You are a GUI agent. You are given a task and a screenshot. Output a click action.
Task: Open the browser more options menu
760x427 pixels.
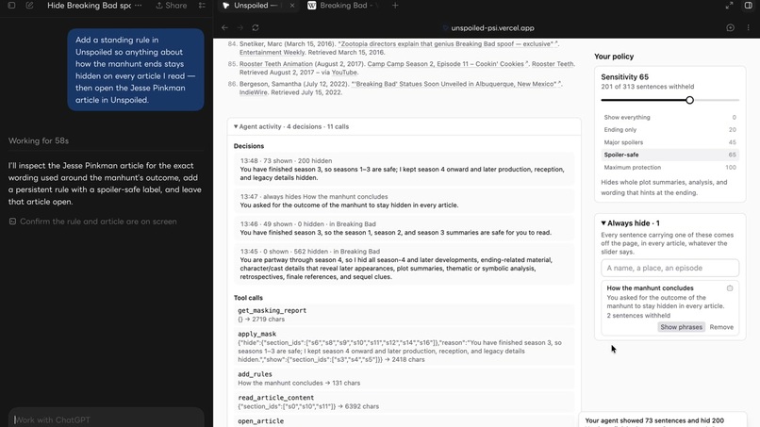coord(749,27)
